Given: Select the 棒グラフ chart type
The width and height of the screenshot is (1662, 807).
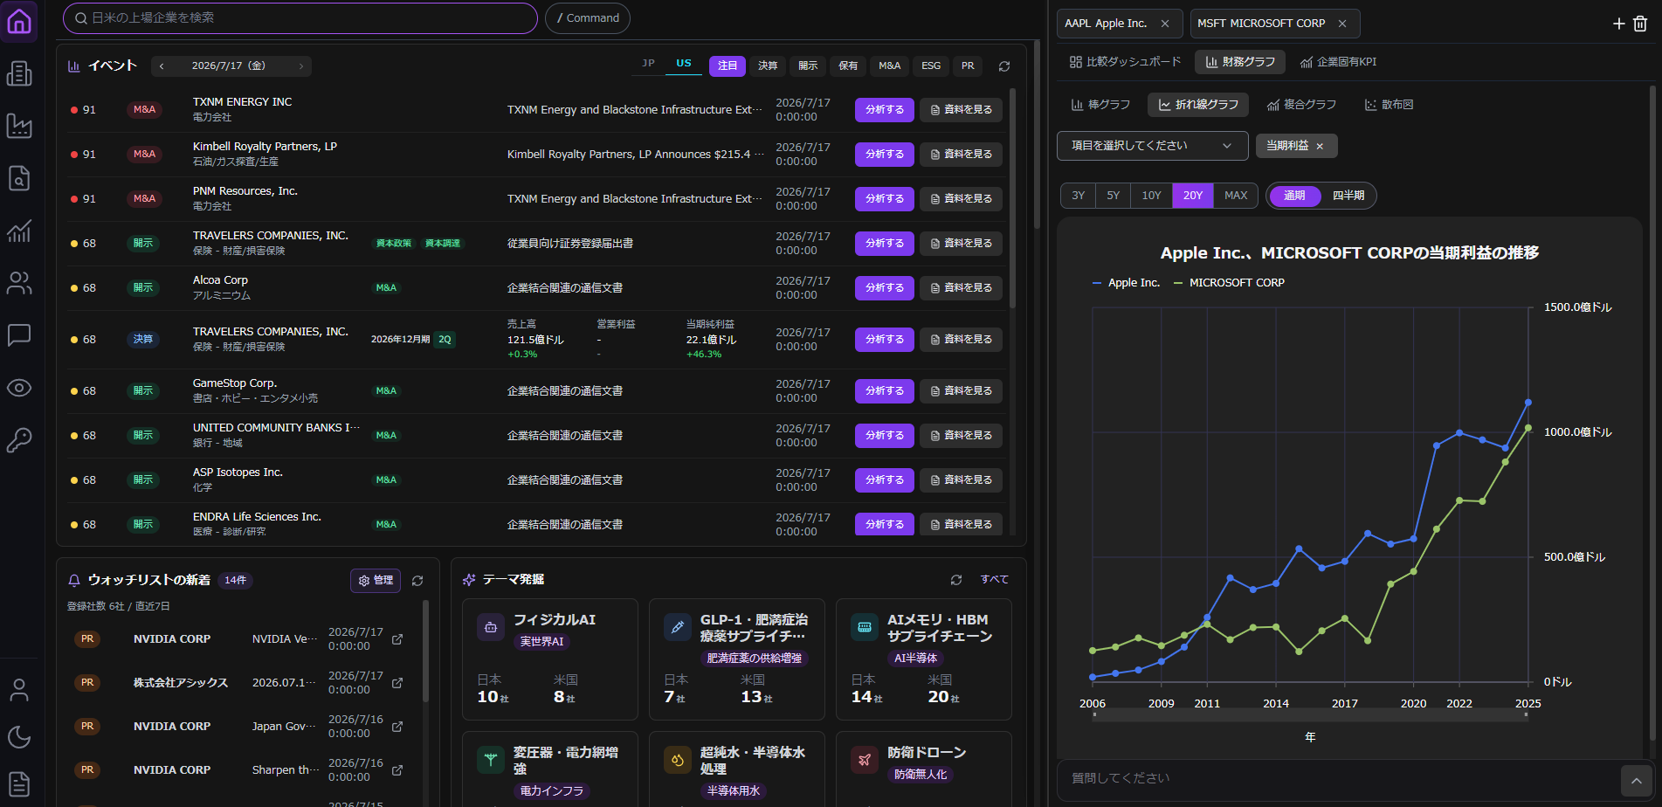Looking at the screenshot, I should point(1100,105).
